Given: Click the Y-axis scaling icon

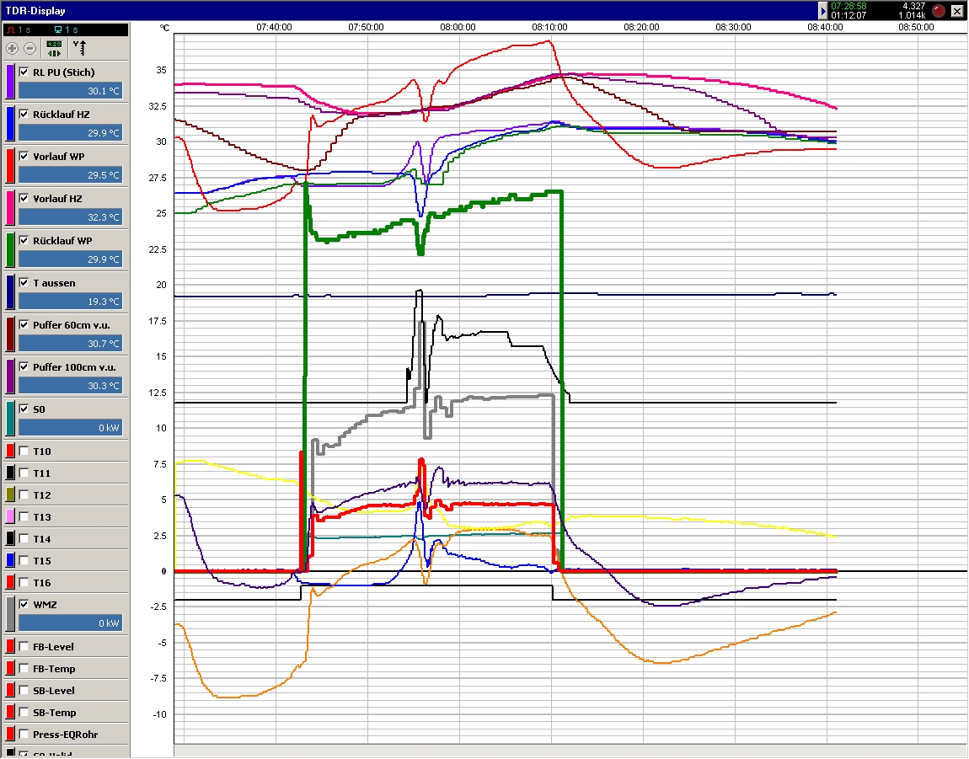Looking at the screenshot, I should [x=78, y=47].
